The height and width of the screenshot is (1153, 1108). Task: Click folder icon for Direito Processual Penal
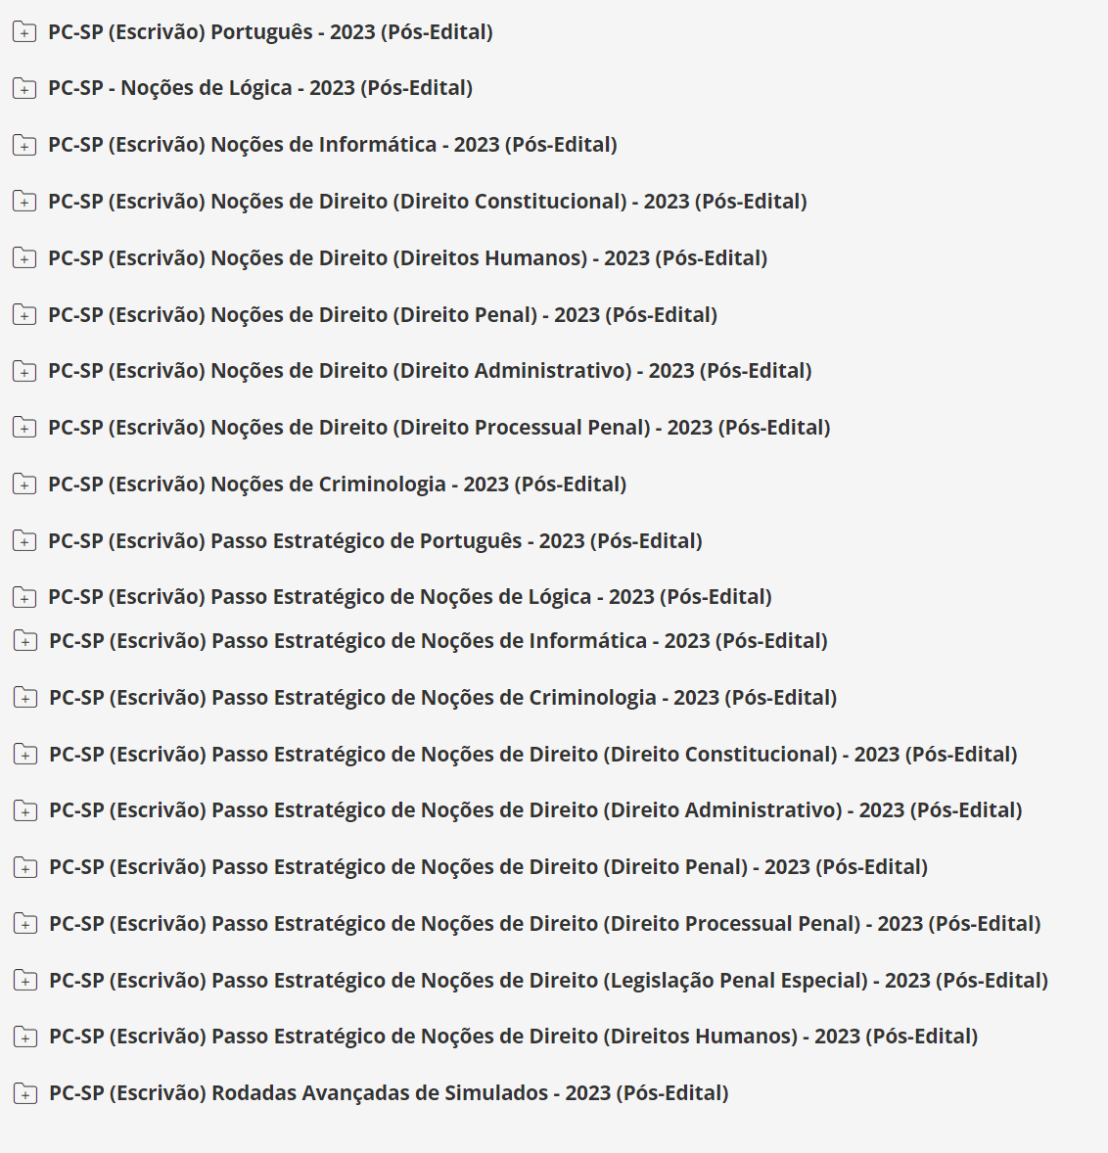pos(23,428)
